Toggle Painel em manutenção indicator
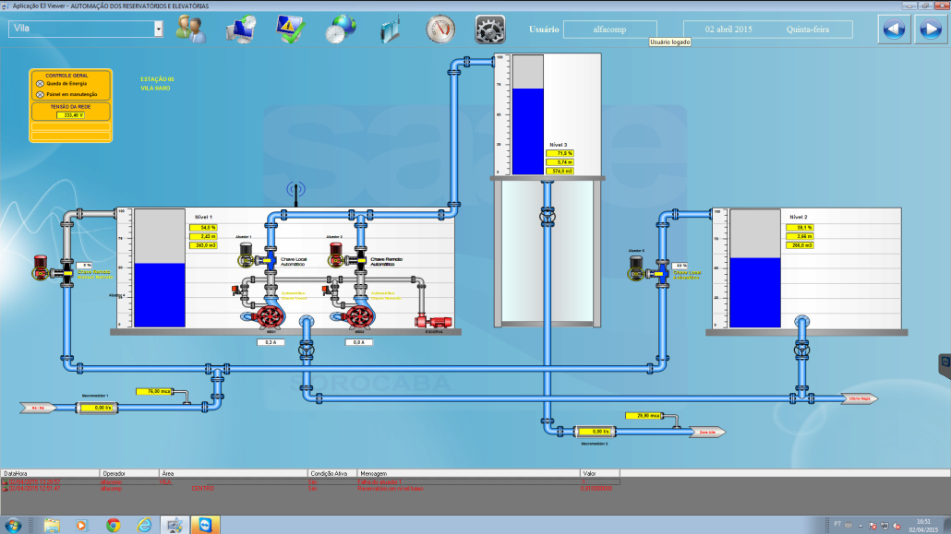The height and width of the screenshot is (534, 951). point(40,94)
